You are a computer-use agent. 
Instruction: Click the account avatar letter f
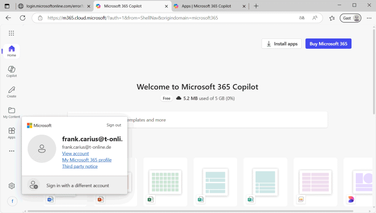pos(12,201)
